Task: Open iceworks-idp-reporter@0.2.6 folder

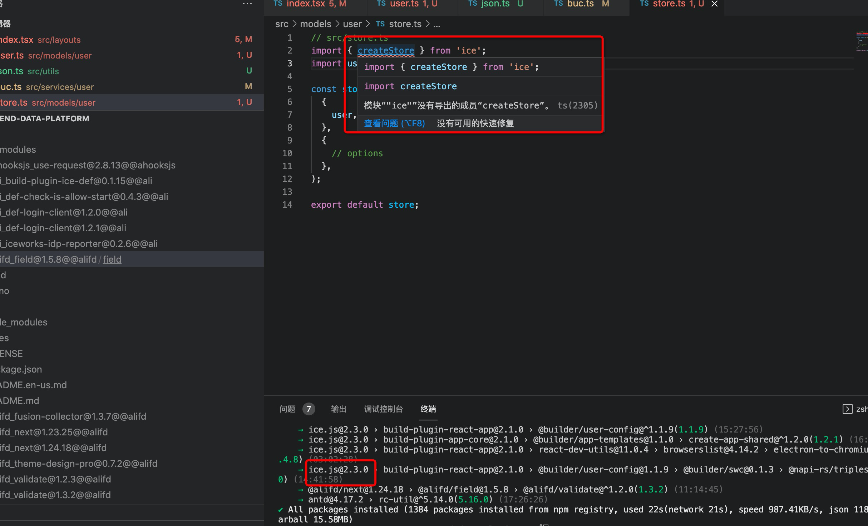Action: click(132, 244)
